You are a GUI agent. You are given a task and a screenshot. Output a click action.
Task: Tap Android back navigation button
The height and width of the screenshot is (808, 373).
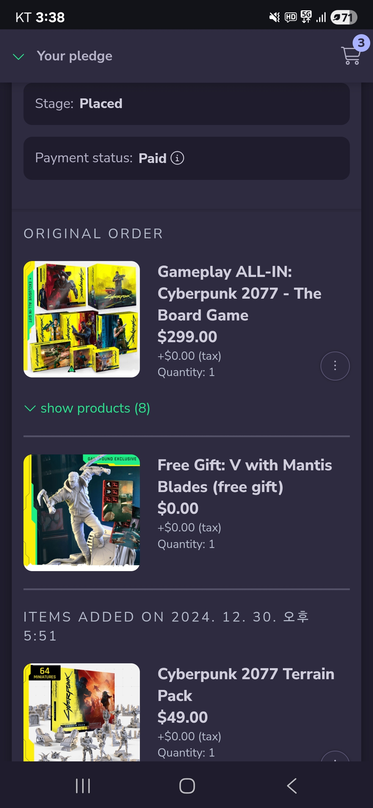pos(292,786)
